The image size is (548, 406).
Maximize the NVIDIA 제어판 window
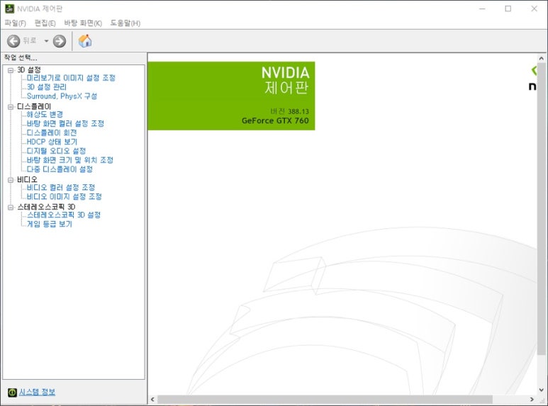[508, 9]
